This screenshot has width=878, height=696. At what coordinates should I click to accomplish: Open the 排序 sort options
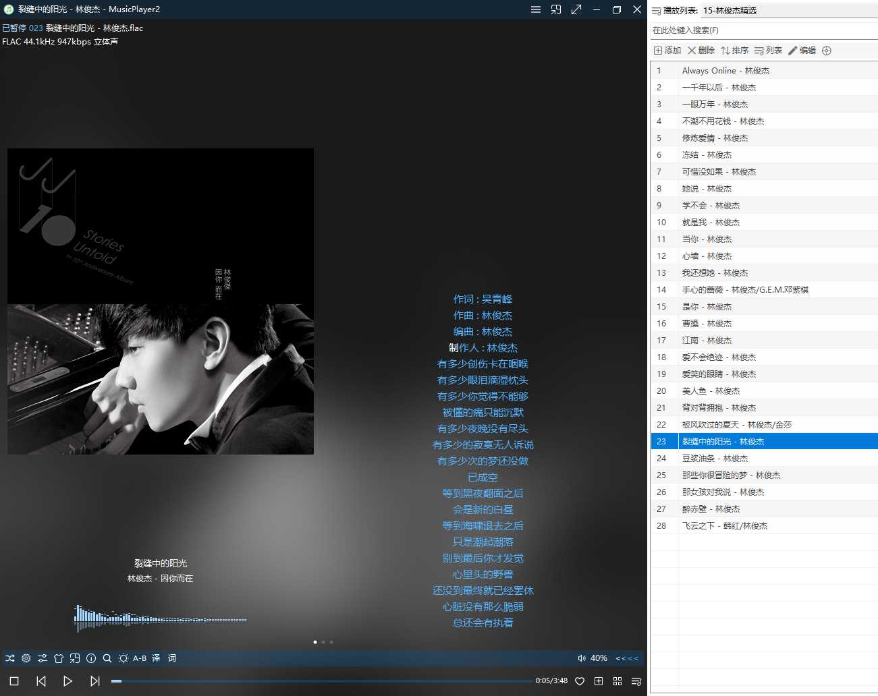coord(734,50)
